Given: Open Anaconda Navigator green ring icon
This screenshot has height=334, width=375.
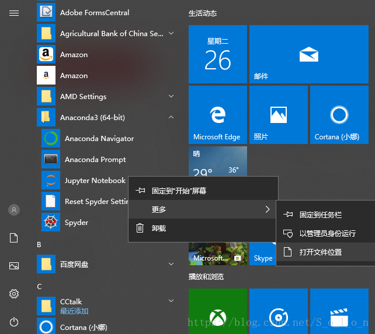Looking at the screenshot, I should 51,138.
